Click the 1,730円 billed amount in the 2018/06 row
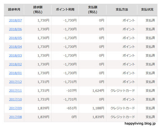The image size is (161, 130). coord(43,29)
